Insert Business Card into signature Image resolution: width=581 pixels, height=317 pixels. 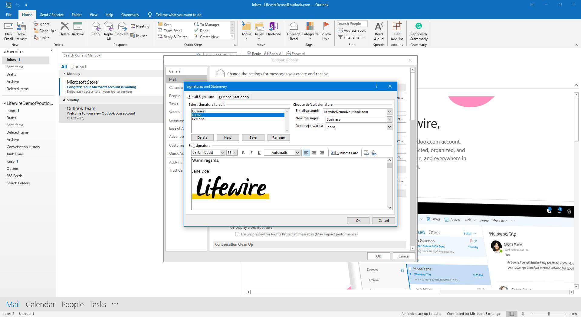click(344, 153)
